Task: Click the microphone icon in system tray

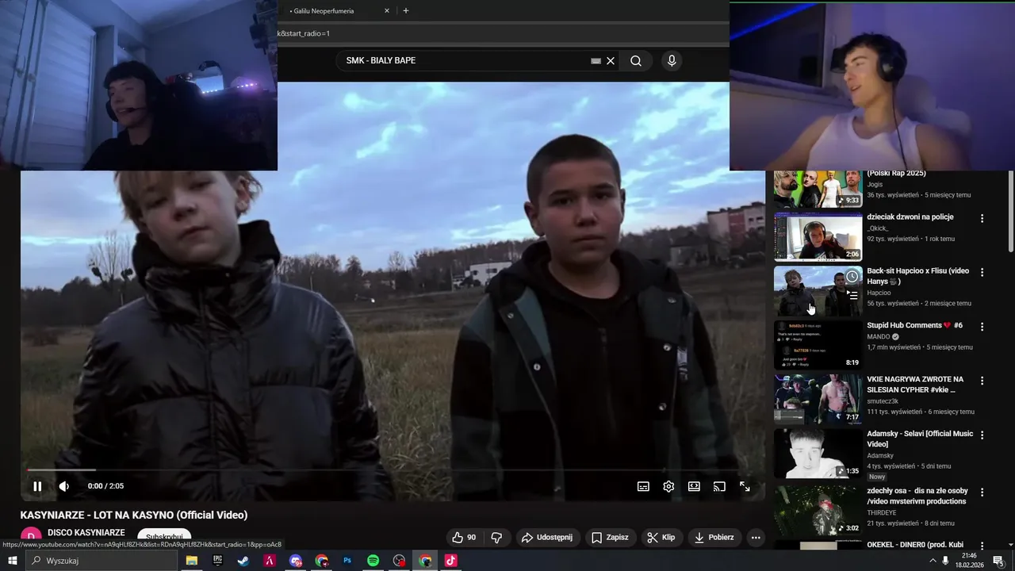Action: tap(946, 561)
